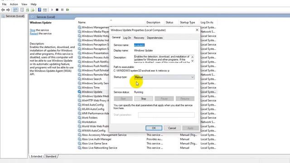
Task: Click the gear icon beside Xbox Live Game Save
Action: point(79,144)
